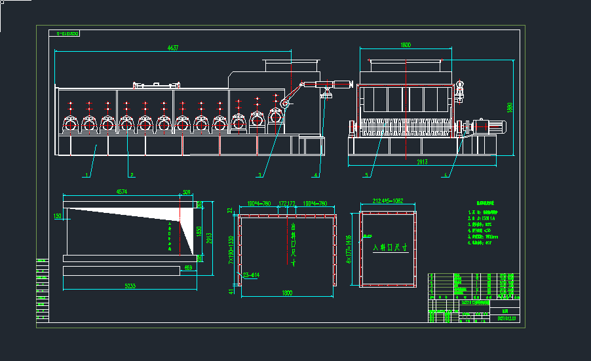Select the 7×190=1330 vertical dimension
The image size is (591, 361).
231,250
